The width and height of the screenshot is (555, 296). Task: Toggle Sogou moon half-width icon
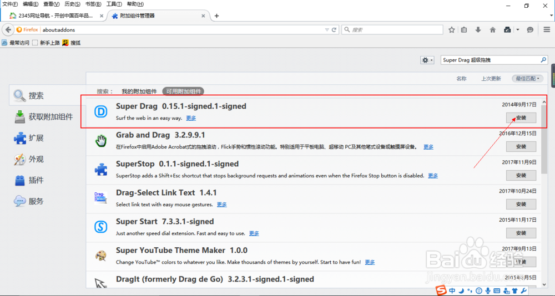(462, 290)
